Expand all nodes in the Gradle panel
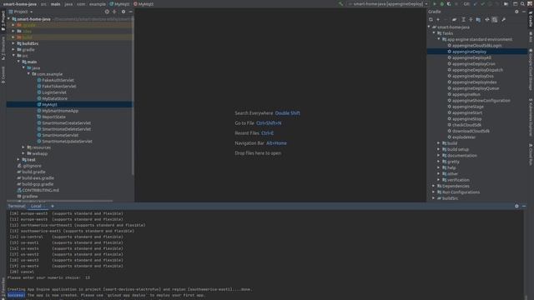The width and height of the screenshot is (534, 300). (x=464, y=20)
